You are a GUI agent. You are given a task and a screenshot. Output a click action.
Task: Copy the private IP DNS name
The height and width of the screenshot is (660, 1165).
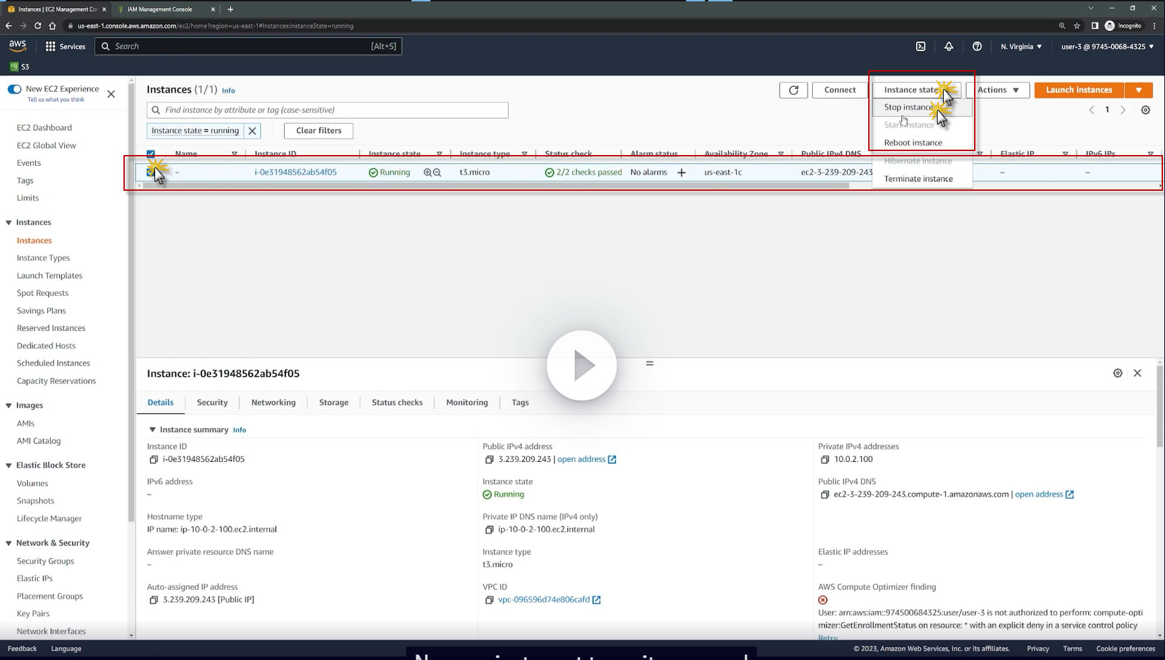[489, 530]
